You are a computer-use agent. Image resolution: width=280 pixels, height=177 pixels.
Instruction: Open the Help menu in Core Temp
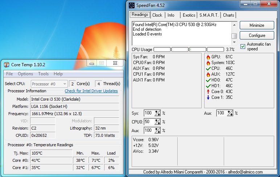coord(58,74)
